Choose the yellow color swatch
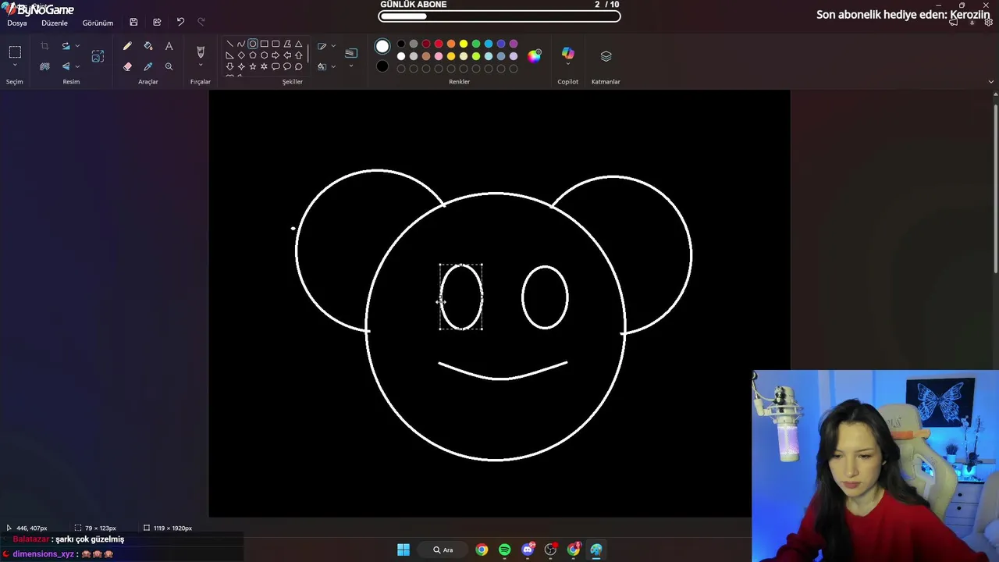 464,44
